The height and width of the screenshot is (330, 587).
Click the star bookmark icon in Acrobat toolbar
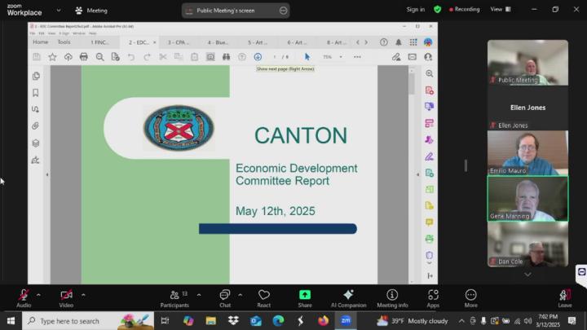pyautogui.click(x=52, y=57)
